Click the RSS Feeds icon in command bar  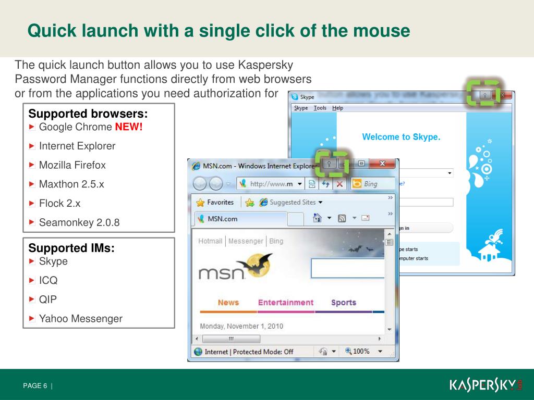[x=342, y=218]
